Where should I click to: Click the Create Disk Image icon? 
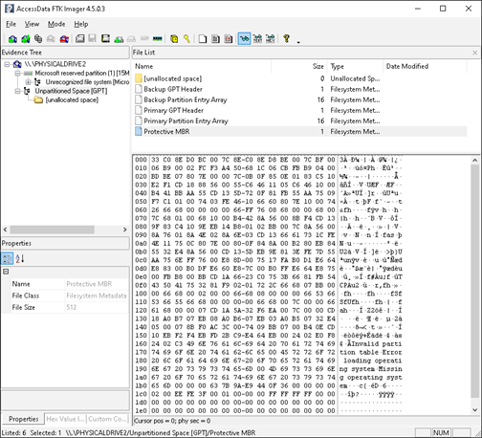click(x=80, y=39)
